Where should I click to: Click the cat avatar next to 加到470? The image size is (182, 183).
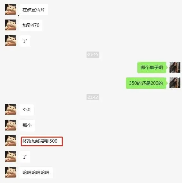point(11,25)
